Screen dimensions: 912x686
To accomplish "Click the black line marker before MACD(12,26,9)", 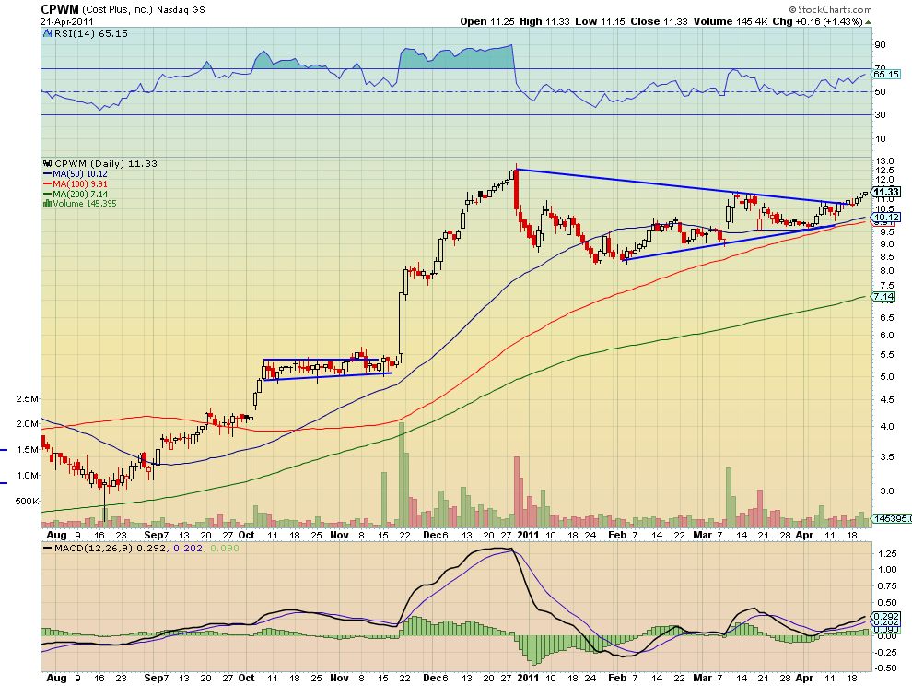I will point(48,548).
